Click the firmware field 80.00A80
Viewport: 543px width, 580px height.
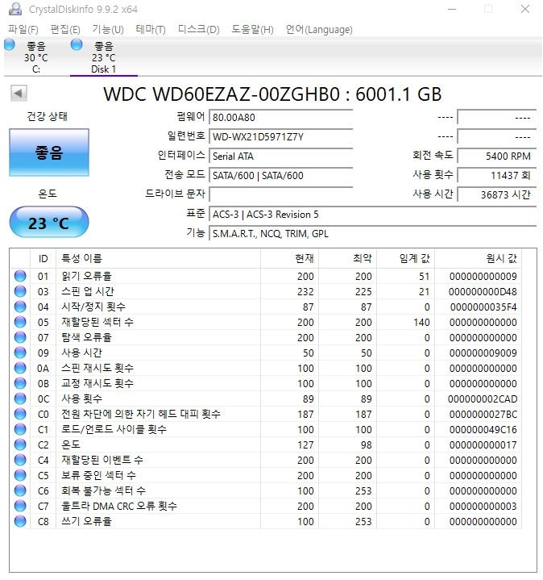(280, 118)
